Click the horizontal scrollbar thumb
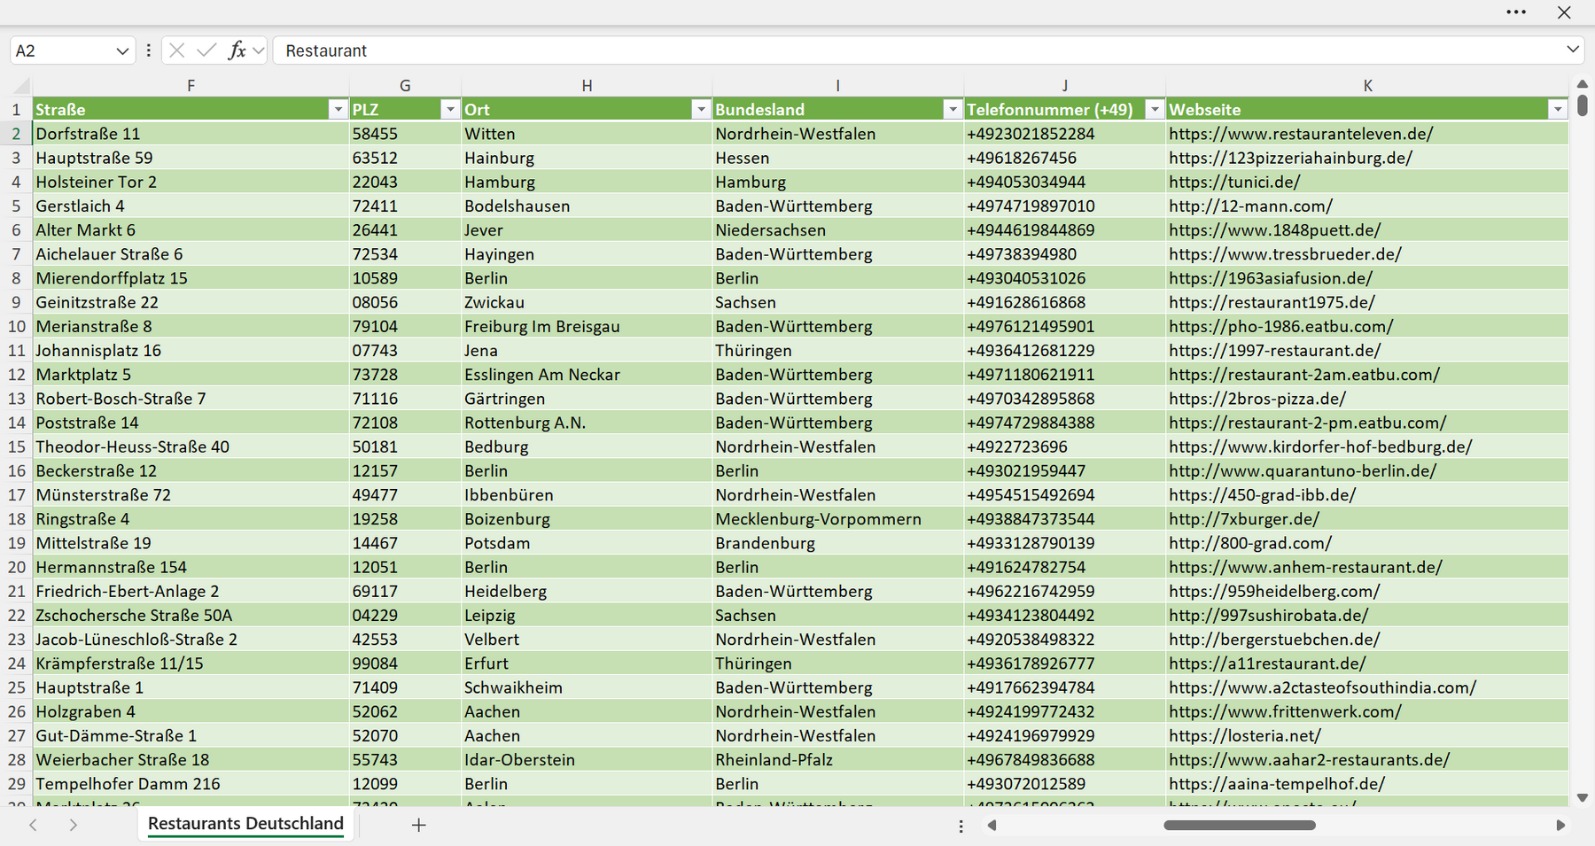The height and width of the screenshot is (846, 1595). point(1240,825)
